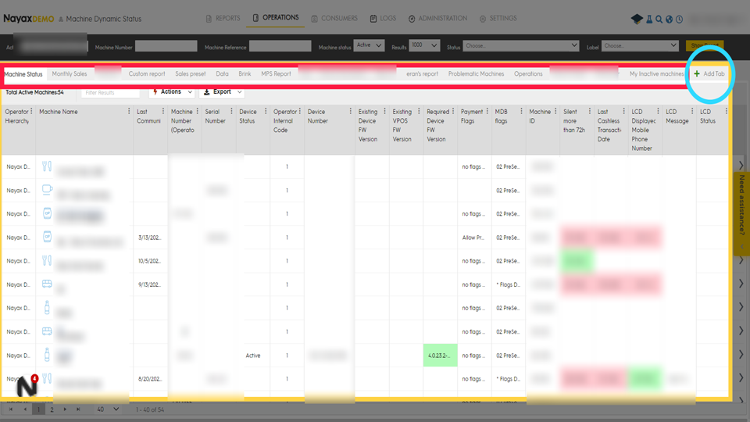The image size is (750, 422).
Task: Click the Machine Reference input field
Action: coord(280,46)
